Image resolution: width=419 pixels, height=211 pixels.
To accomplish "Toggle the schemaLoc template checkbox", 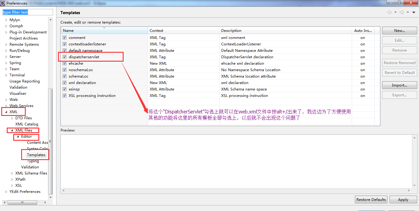I will pyautogui.click(x=64, y=76).
